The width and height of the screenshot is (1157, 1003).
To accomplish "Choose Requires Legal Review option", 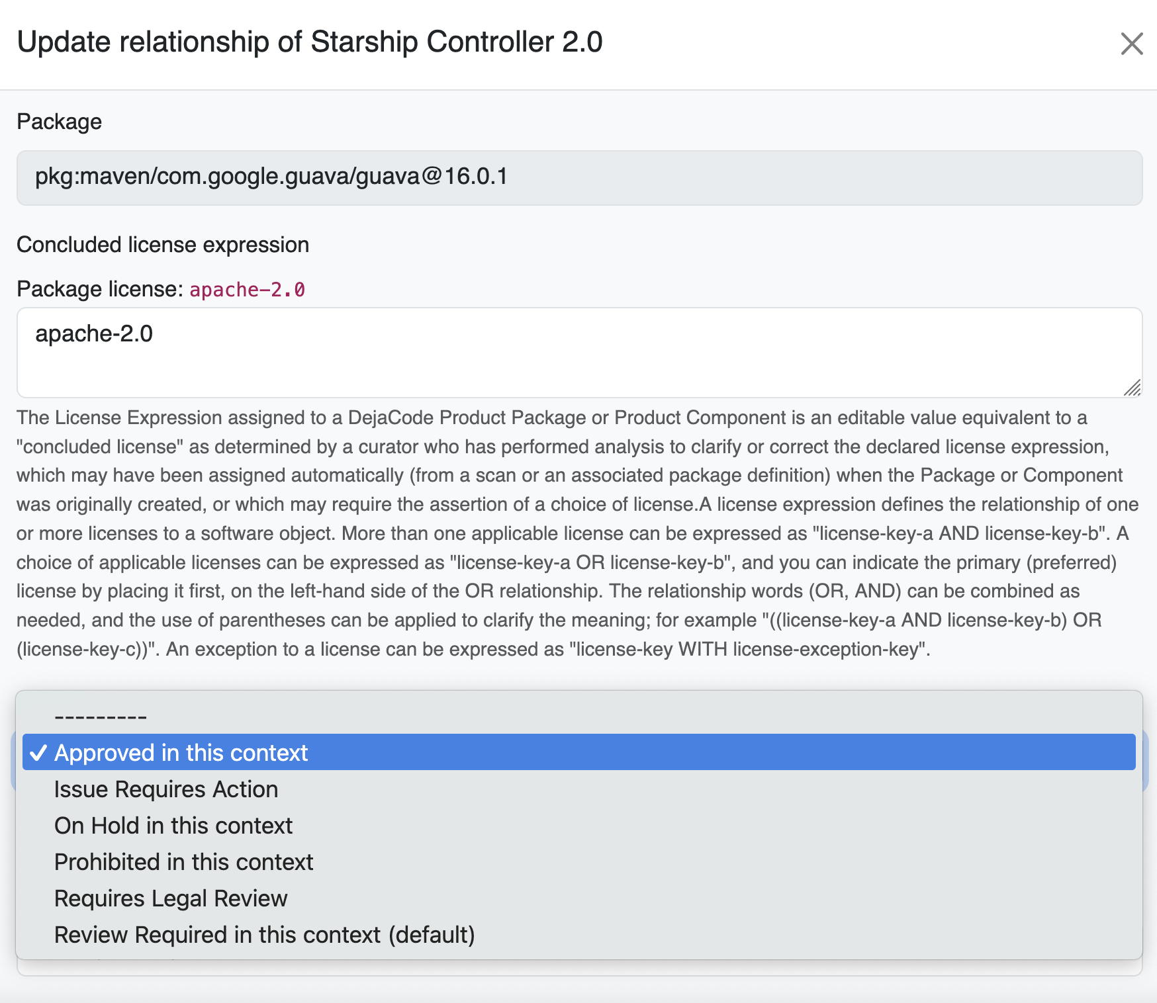I will click(x=579, y=898).
